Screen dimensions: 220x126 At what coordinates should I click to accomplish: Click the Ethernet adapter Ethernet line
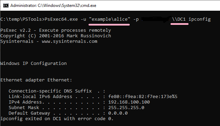[x=36, y=80]
